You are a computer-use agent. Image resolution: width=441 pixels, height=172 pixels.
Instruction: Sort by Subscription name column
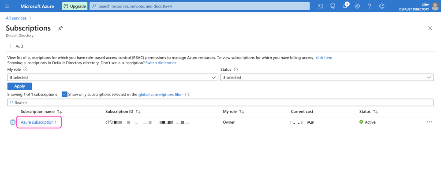coord(41,112)
